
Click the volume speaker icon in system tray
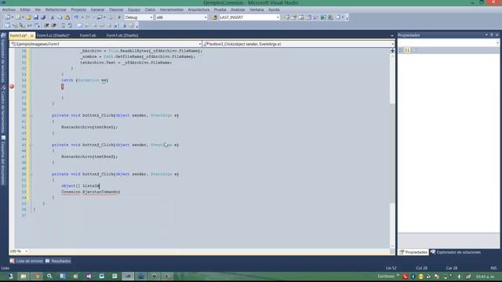coord(460,277)
